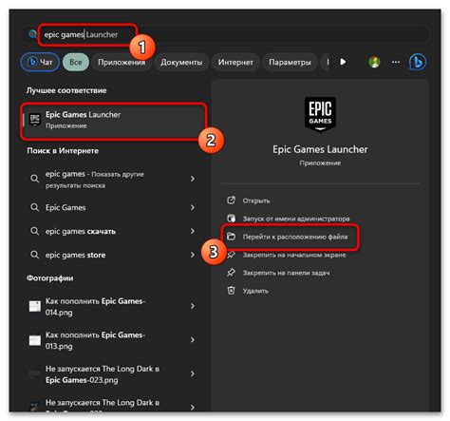Select Epic Games Launcher best match result
The width and height of the screenshot is (450, 421).
tap(114, 121)
